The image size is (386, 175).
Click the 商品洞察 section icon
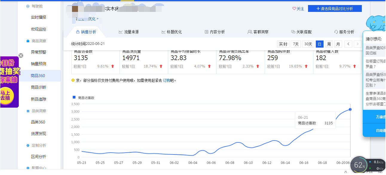tap(28, 41)
